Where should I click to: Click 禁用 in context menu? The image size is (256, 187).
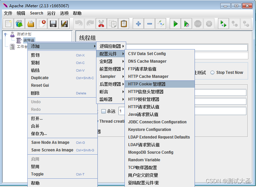pos(62,167)
